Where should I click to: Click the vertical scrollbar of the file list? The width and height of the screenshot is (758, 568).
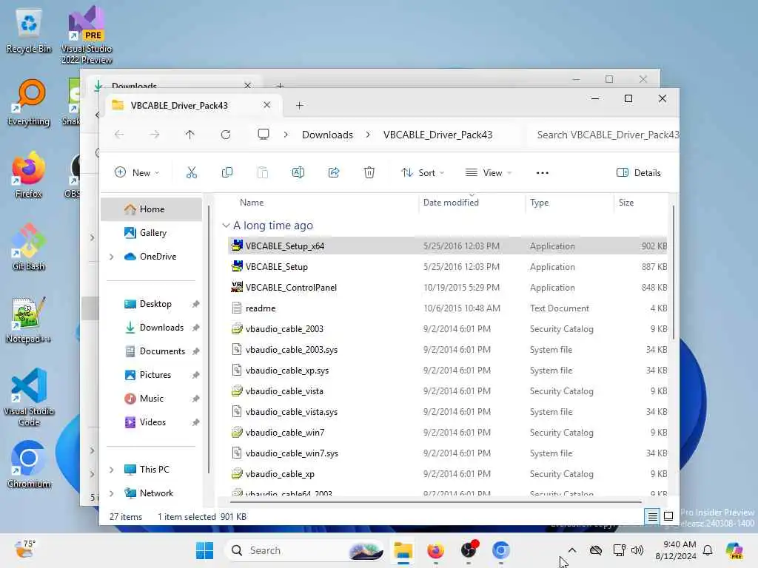point(673,271)
